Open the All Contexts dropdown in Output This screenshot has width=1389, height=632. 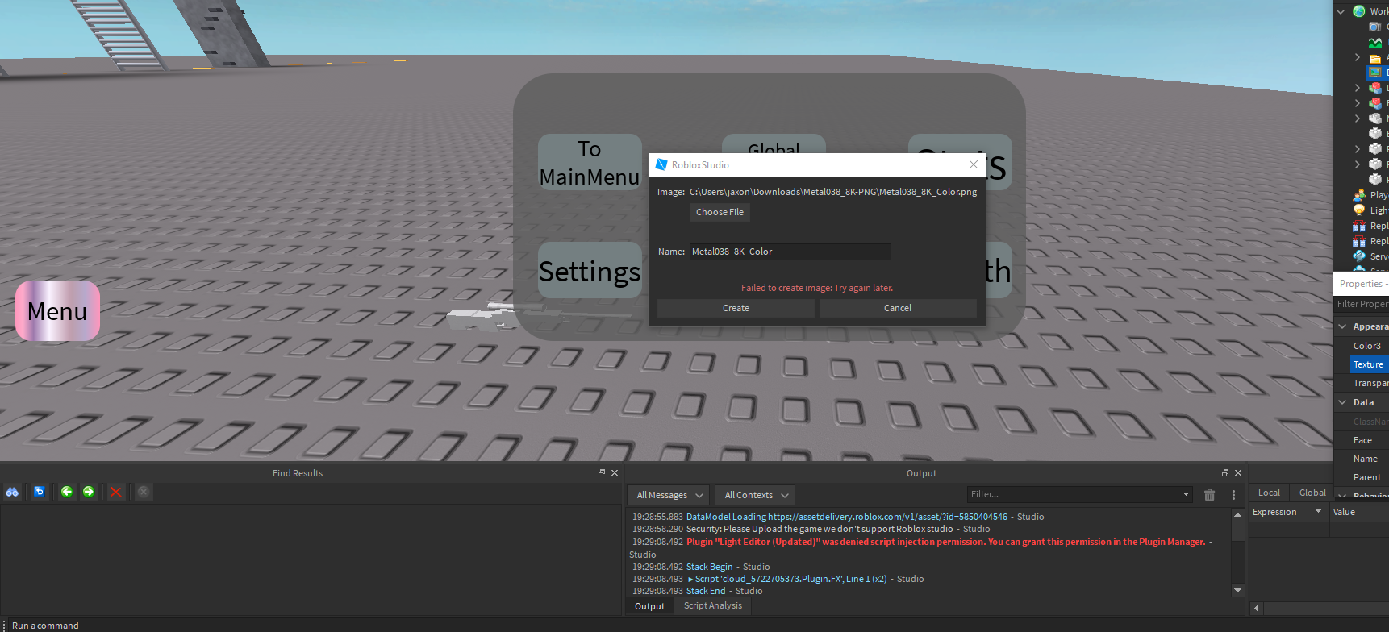[756, 495]
